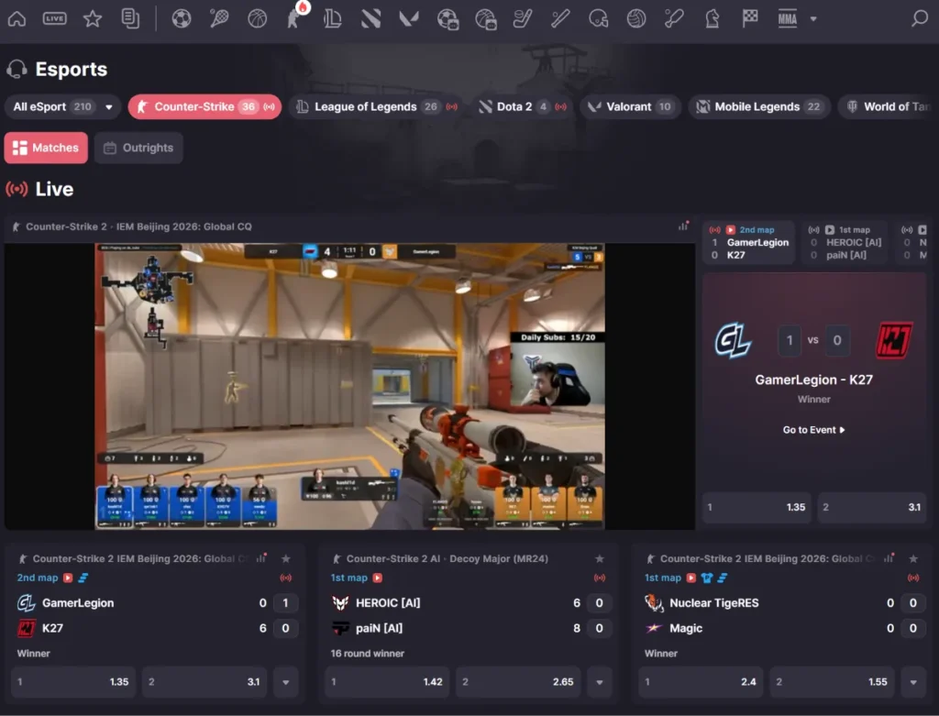Image resolution: width=939 pixels, height=716 pixels.
Task: Expand more sports dropdown arrow
Action: click(x=813, y=19)
